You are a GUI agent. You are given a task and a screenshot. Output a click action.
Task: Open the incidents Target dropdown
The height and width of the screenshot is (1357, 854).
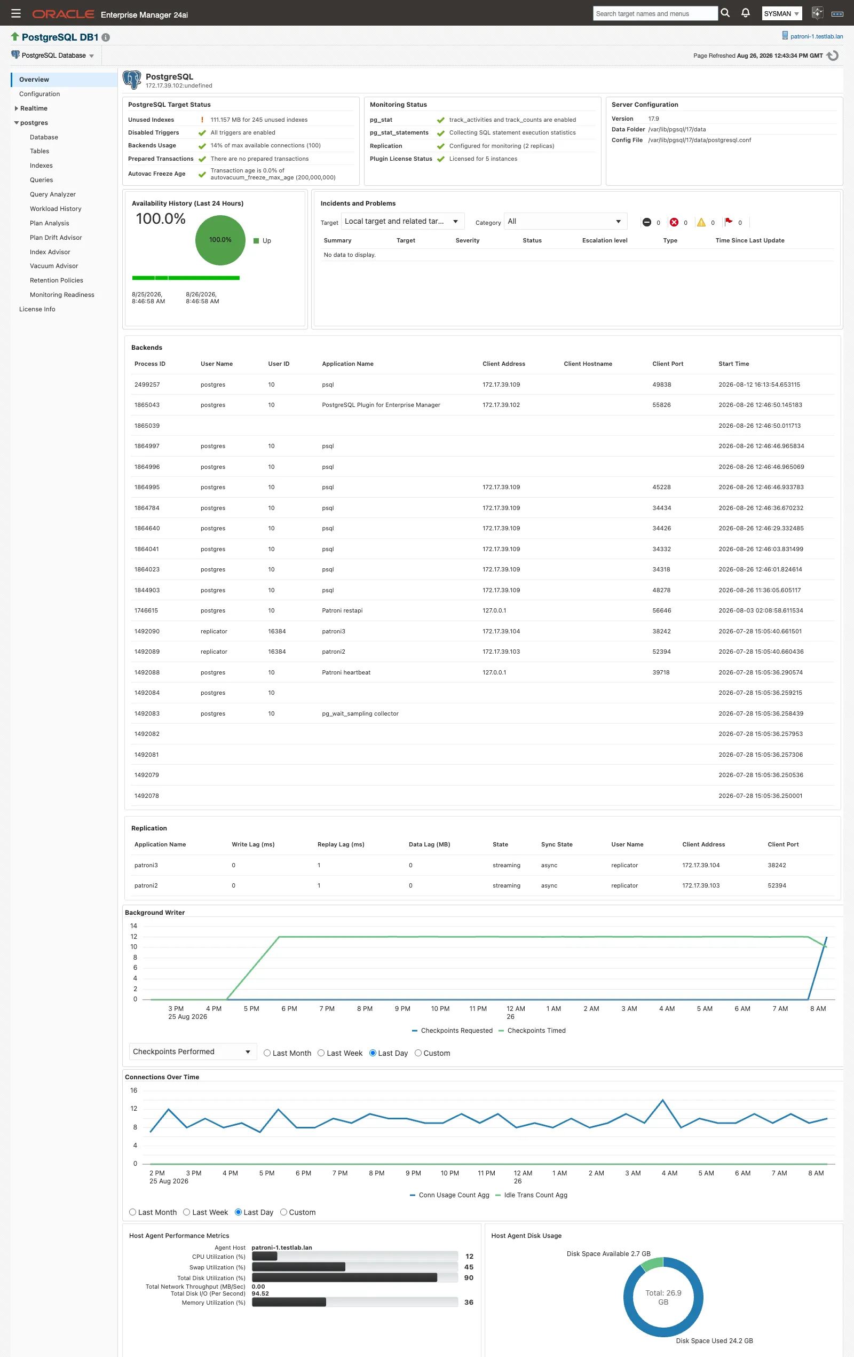403,222
